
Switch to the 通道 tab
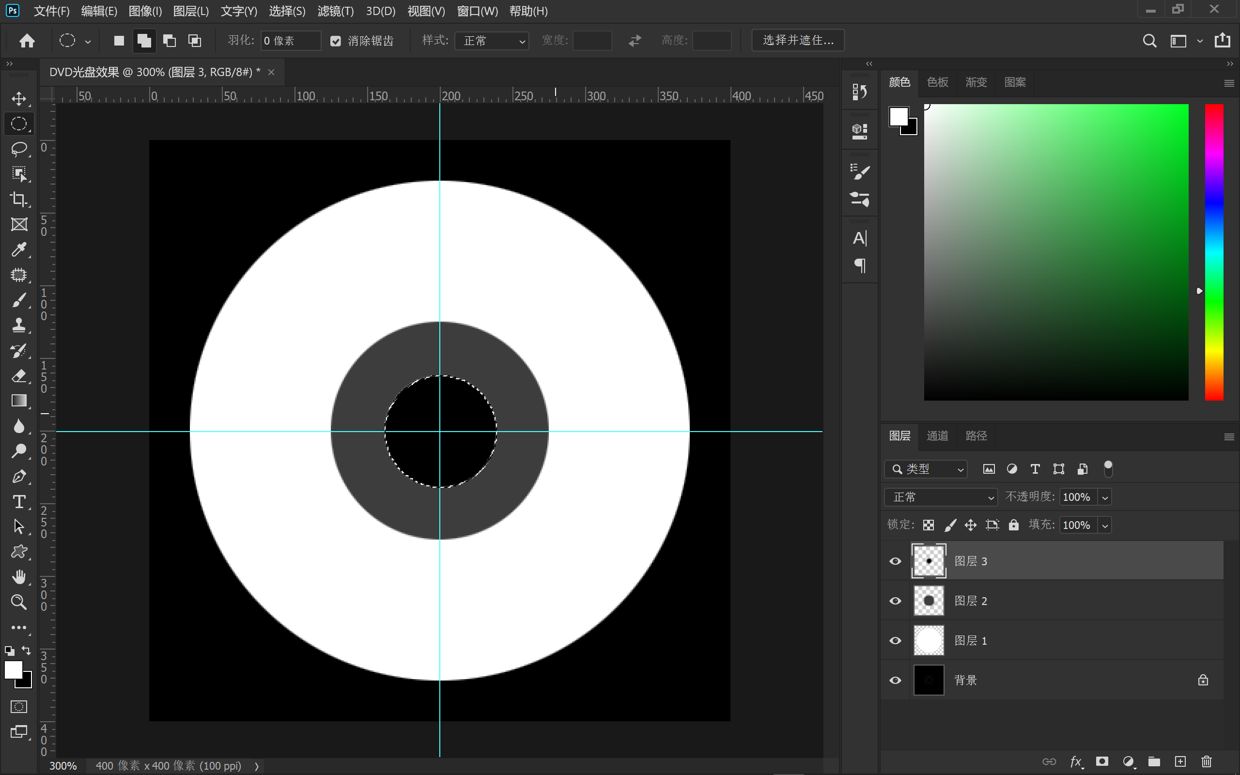tap(938, 435)
